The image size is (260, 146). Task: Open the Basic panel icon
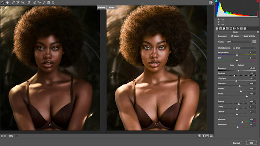[x=217, y=29]
